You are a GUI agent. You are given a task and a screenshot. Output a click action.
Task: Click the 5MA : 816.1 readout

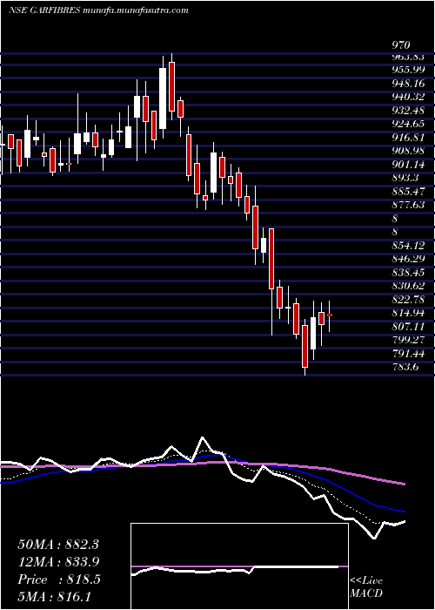54,596
